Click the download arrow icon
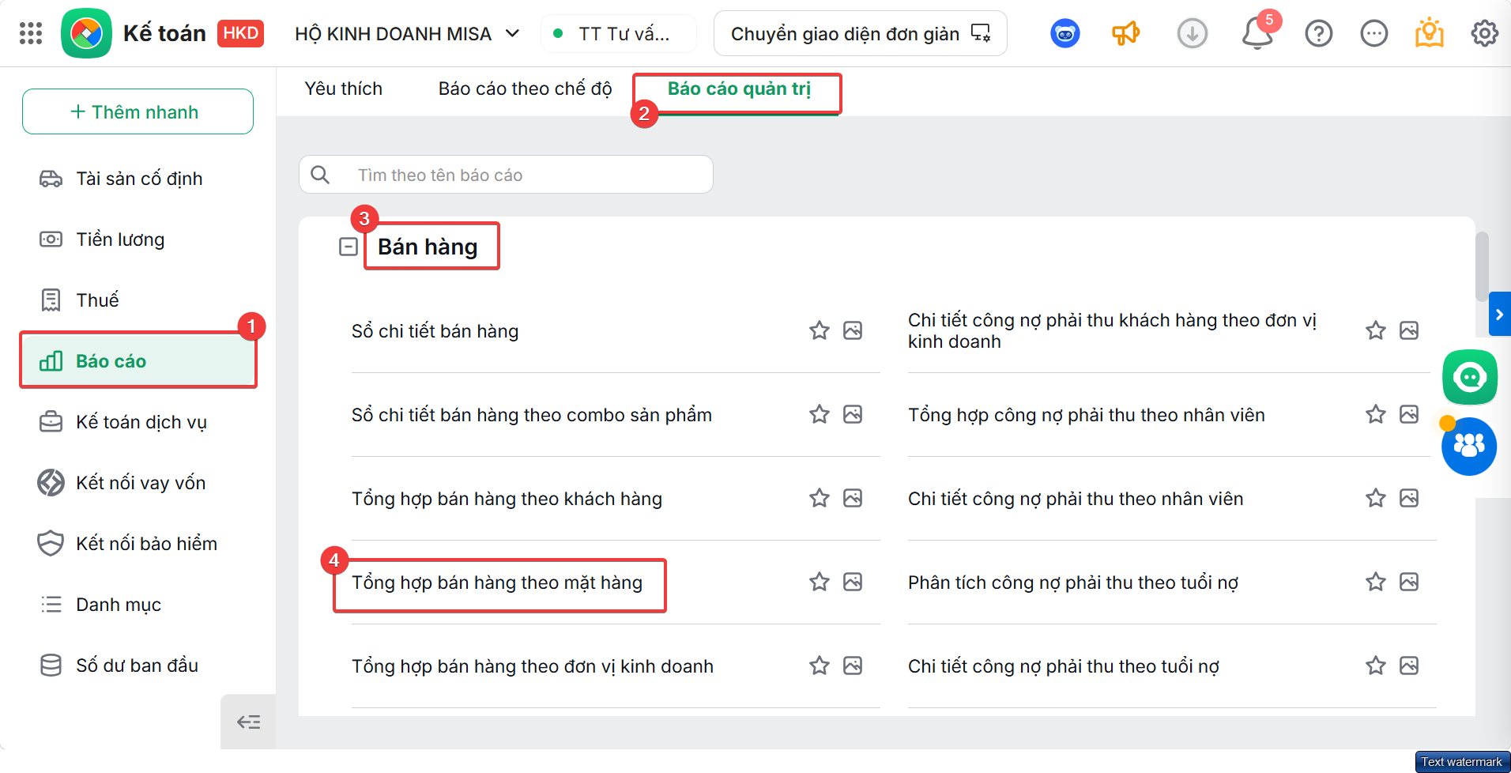This screenshot has width=1511, height=773. (x=1192, y=33)
